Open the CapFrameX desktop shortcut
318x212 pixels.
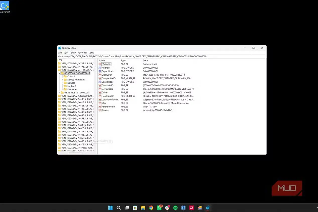5,7
